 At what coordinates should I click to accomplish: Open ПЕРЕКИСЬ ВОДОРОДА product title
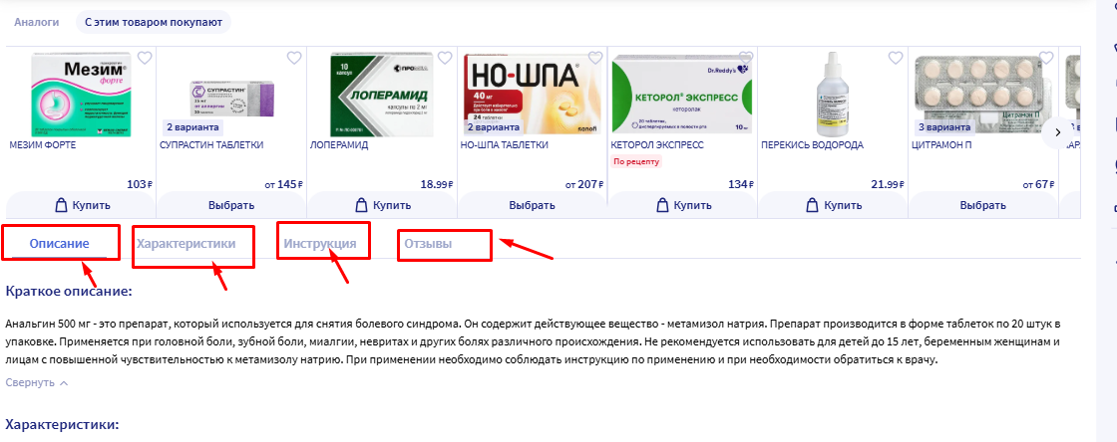tap(812, 145)
